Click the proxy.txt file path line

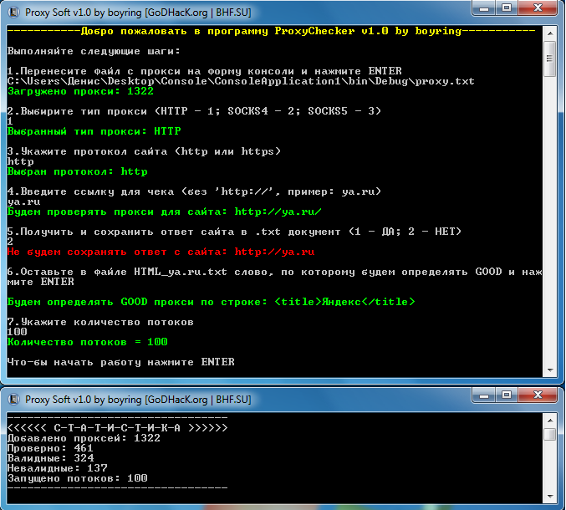(240, 81)
